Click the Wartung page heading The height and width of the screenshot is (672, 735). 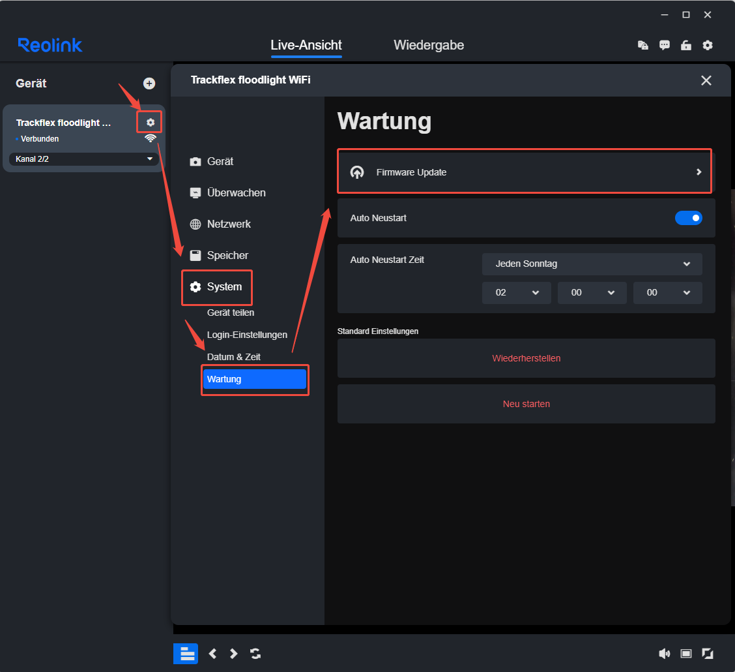[384, 121]
